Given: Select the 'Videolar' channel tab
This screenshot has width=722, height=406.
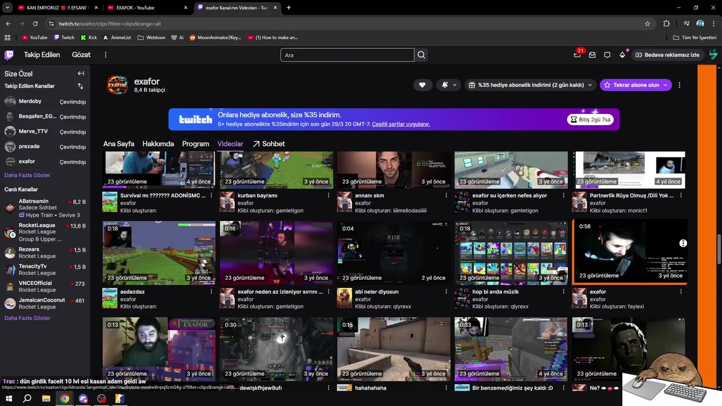Looking at the screenshot, I should click(230, 144).
